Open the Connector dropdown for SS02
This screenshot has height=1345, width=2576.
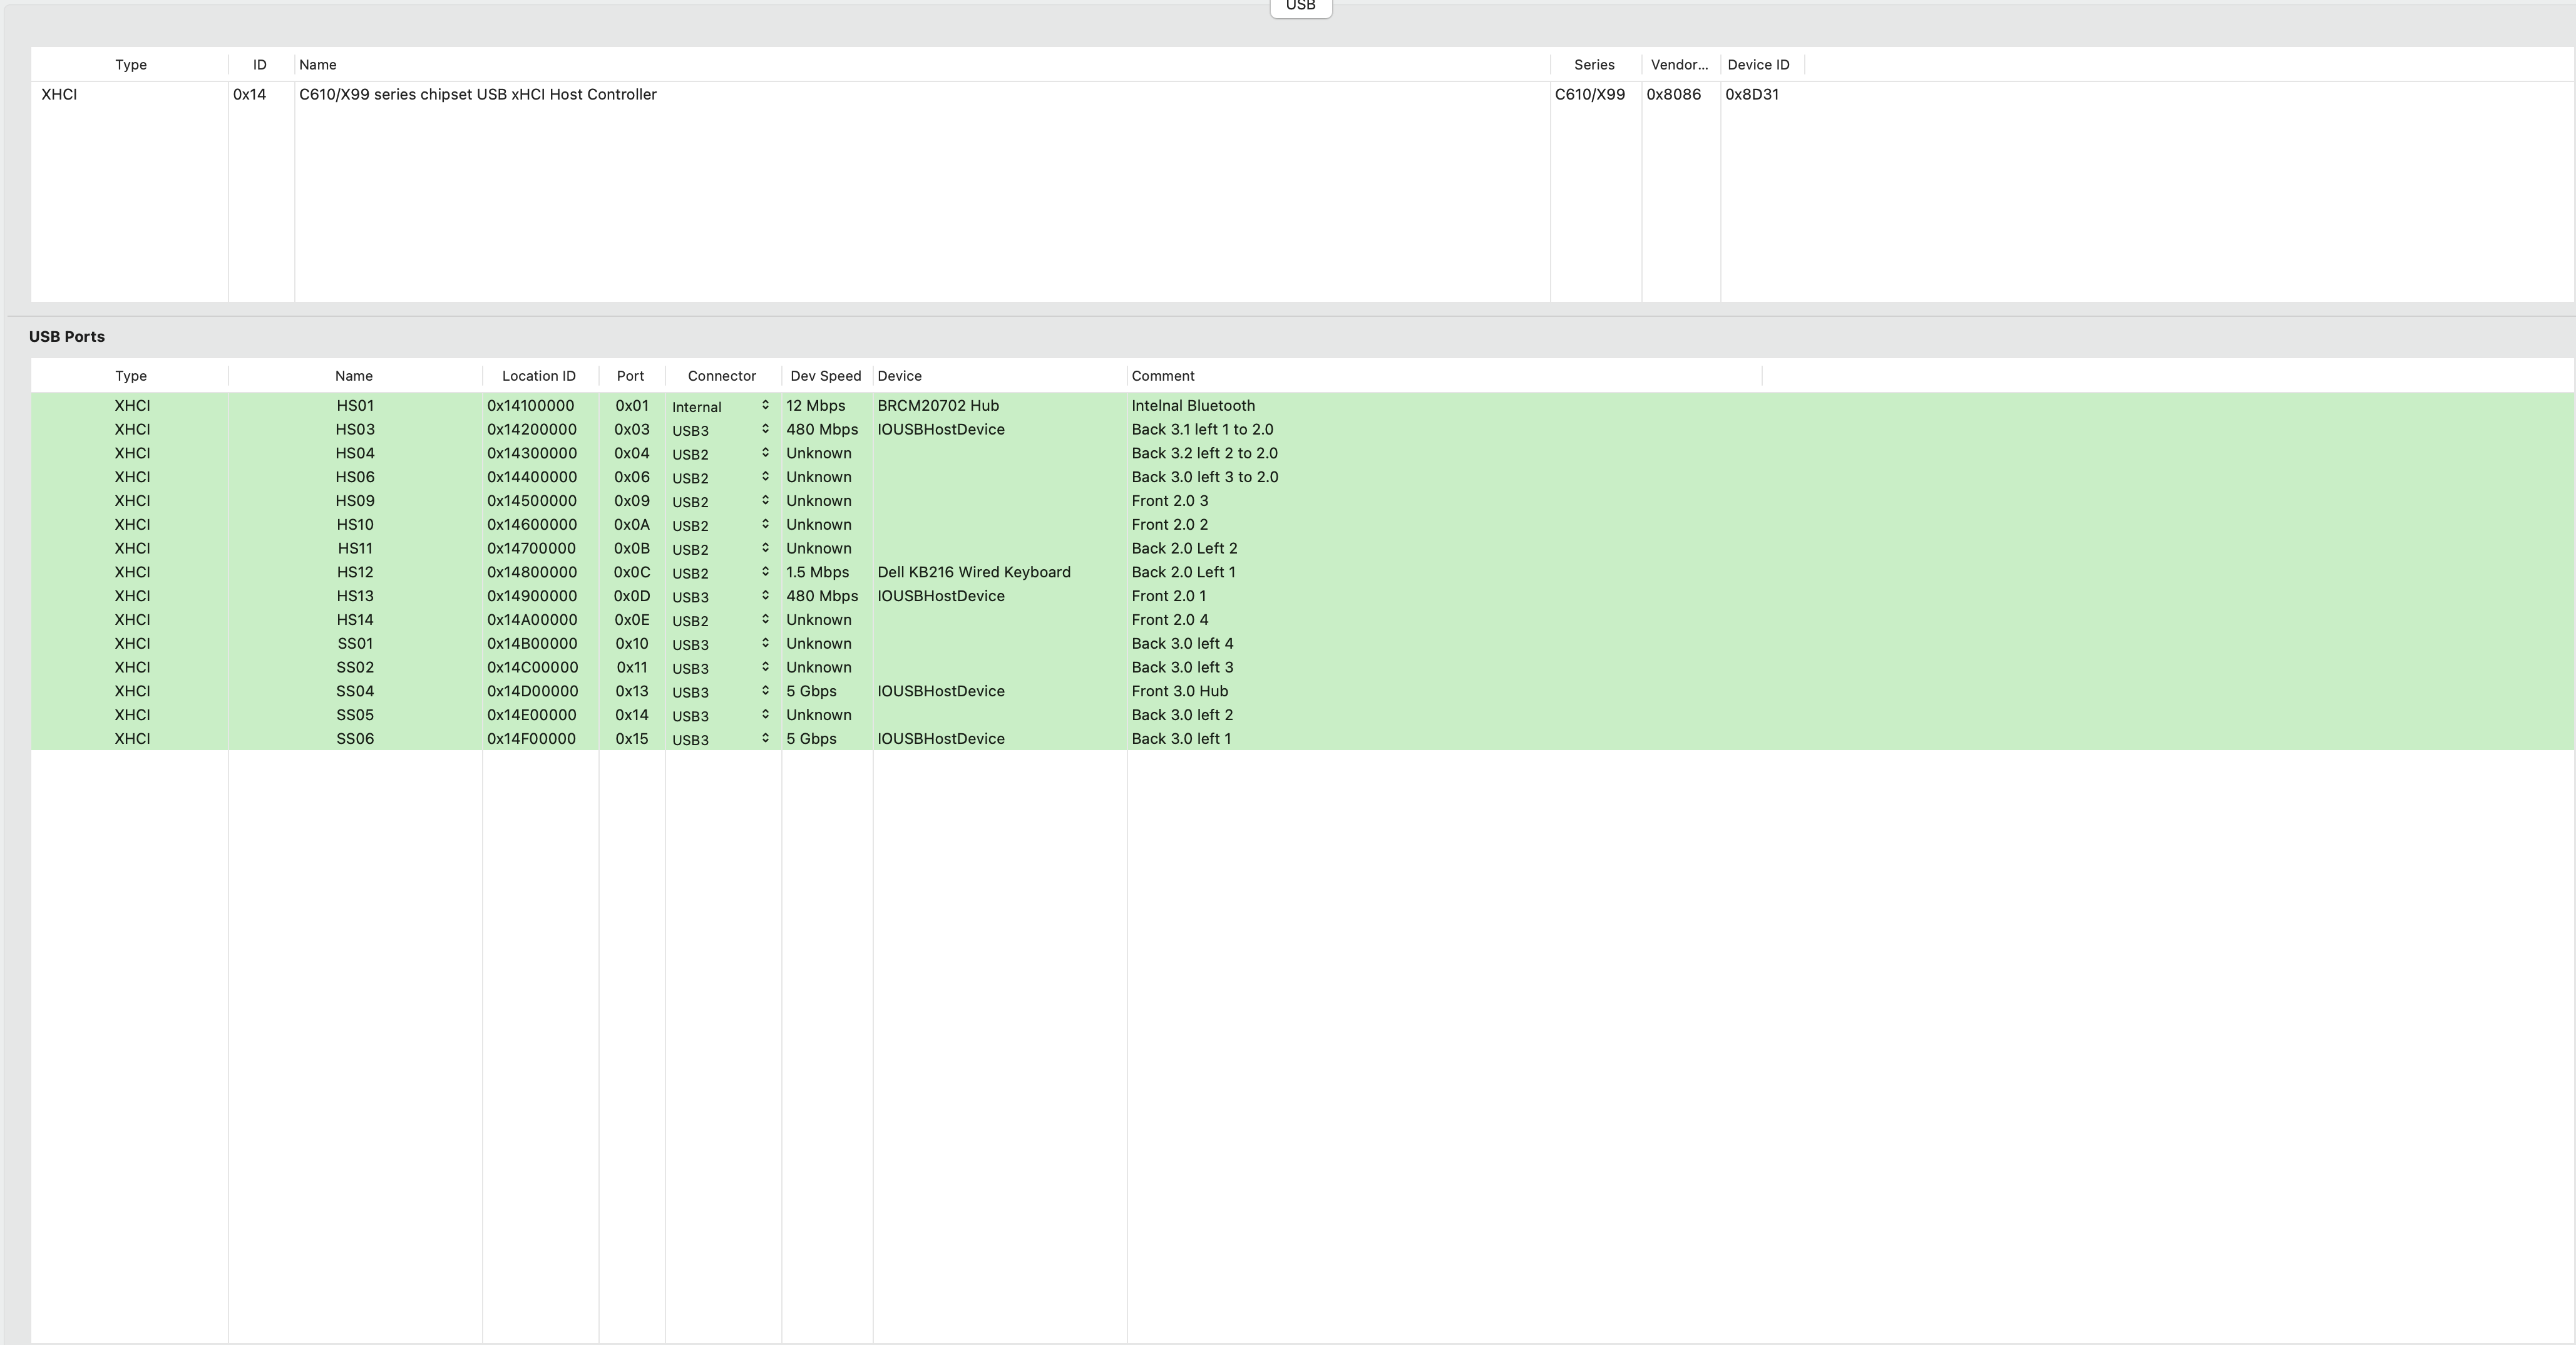point(722,668)
